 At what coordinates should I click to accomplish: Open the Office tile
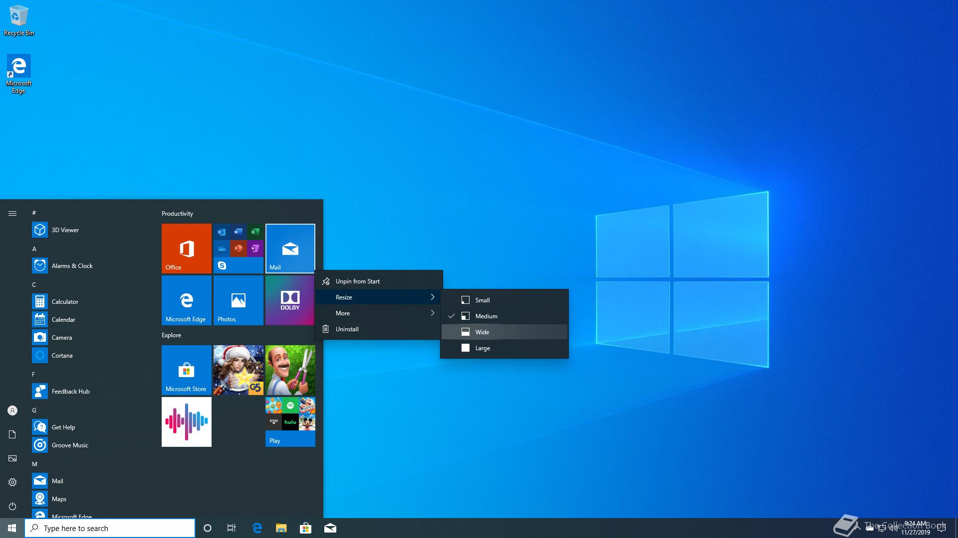click(x=187, y=249)
